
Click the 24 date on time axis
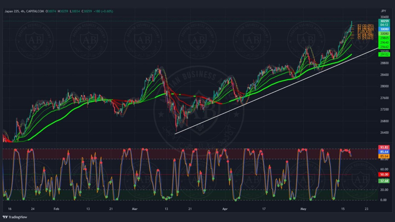pyautogui.click(x=33, y=209)
